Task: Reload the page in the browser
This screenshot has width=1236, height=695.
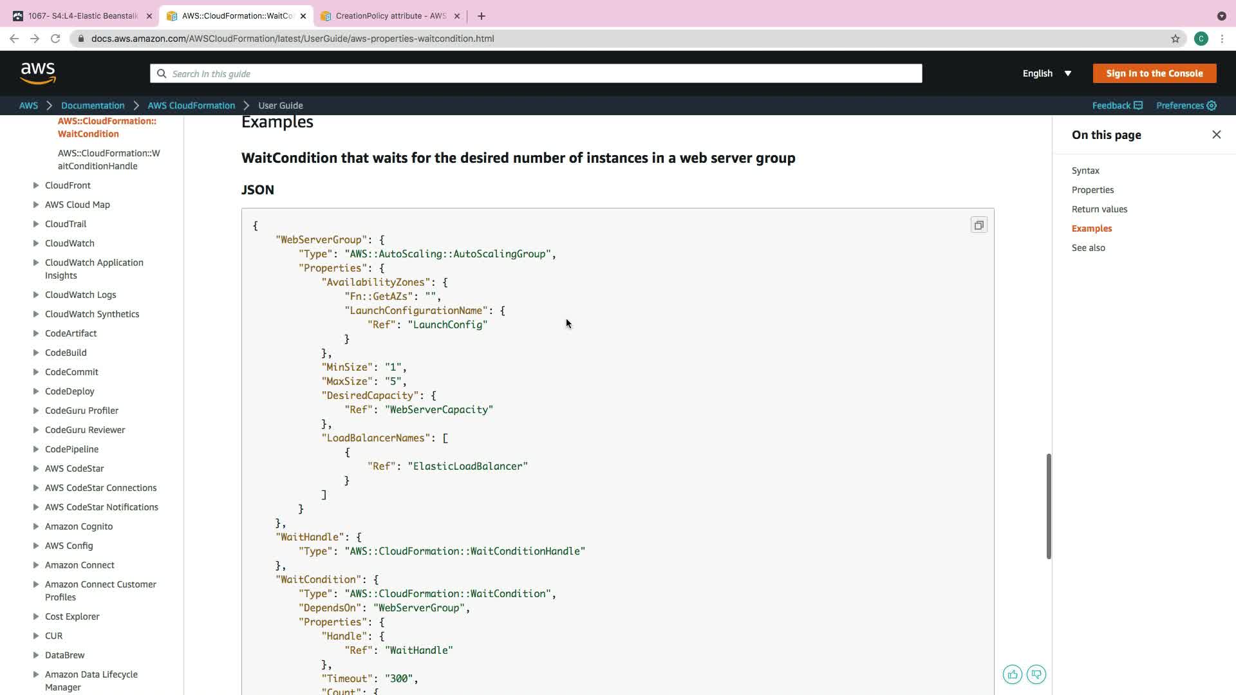Action: pyautogui.click(x=55, y=39)
